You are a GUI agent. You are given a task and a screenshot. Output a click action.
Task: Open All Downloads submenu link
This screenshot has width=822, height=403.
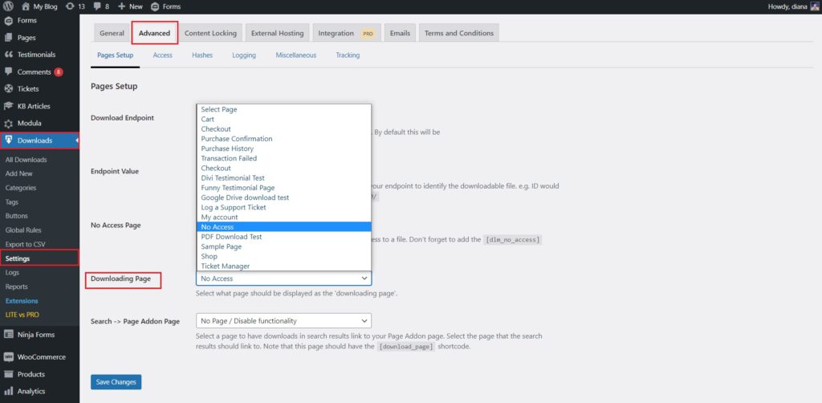tap(26, 160)
